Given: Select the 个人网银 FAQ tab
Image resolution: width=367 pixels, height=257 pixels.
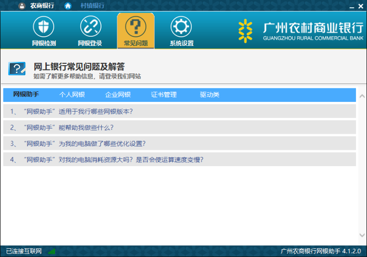Looking at the screenshot, I should 72,95.
